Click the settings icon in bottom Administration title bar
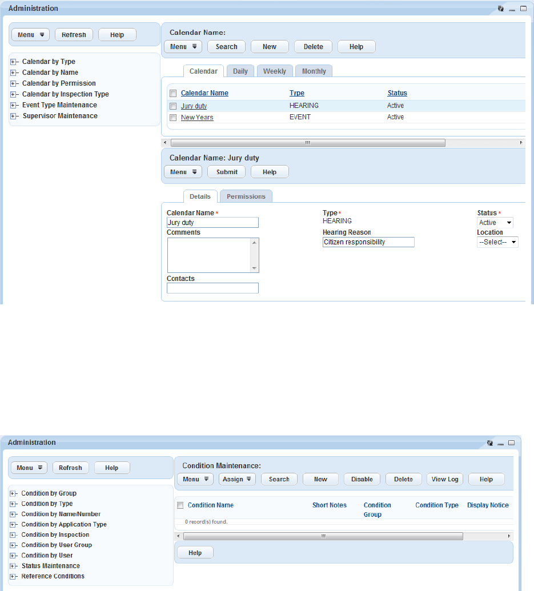Viewport: 534px width, 591px height. click(489, 443)
